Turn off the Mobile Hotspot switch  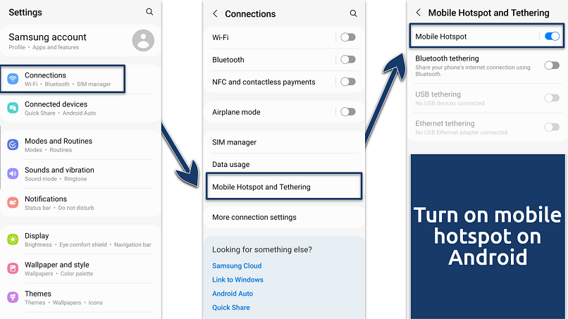tap(552, 36)
